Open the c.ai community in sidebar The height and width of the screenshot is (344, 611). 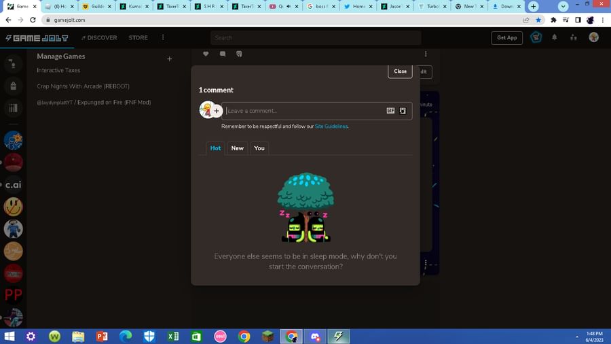[x=14, y=184]
